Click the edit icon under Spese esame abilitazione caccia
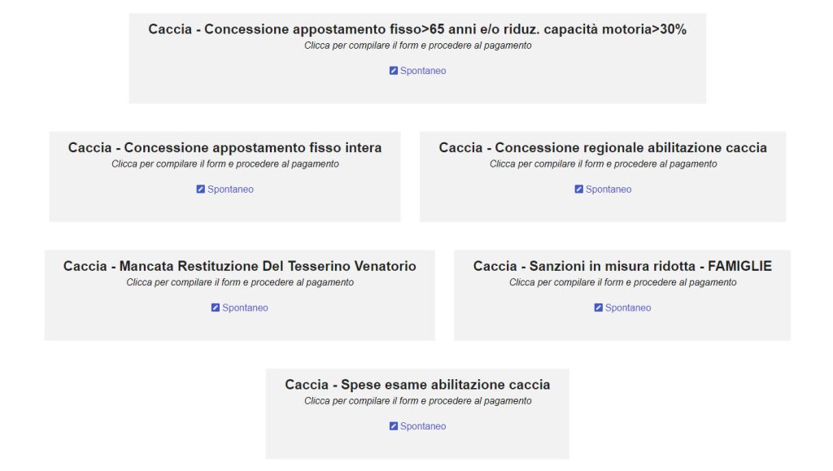The width and height of the screenshot is (833, 471). [394, 426]
